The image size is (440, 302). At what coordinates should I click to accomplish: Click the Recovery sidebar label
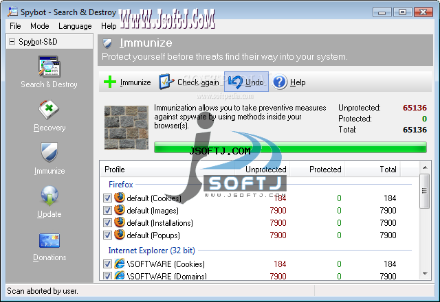pyautogui.click(x=49, y=128)
